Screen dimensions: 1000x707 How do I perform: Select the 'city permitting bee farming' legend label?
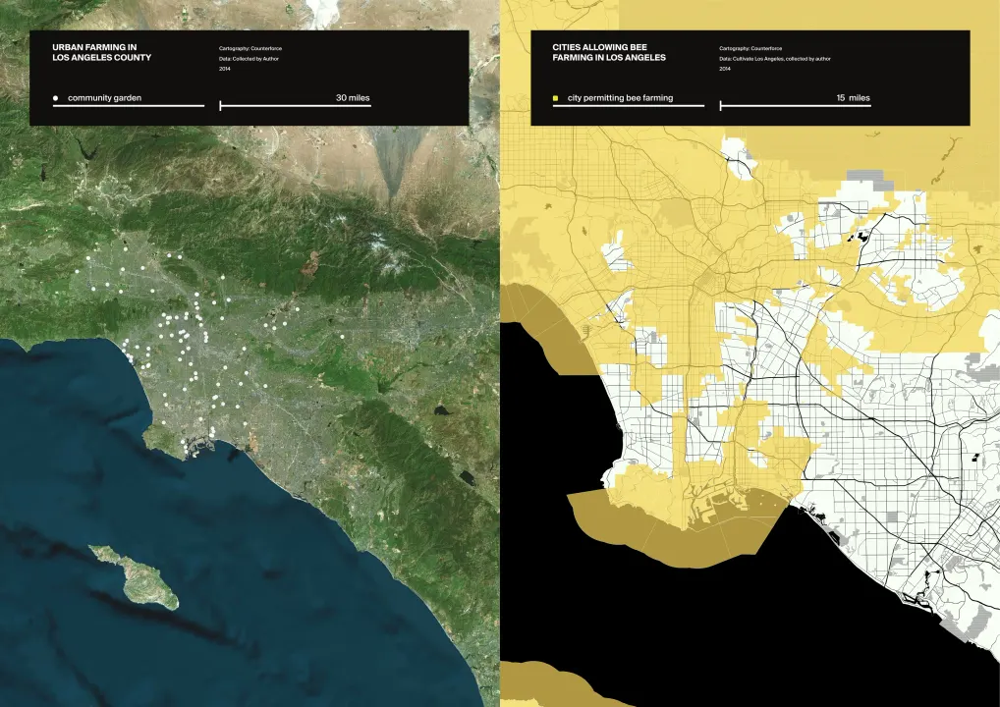pos(621,98)
